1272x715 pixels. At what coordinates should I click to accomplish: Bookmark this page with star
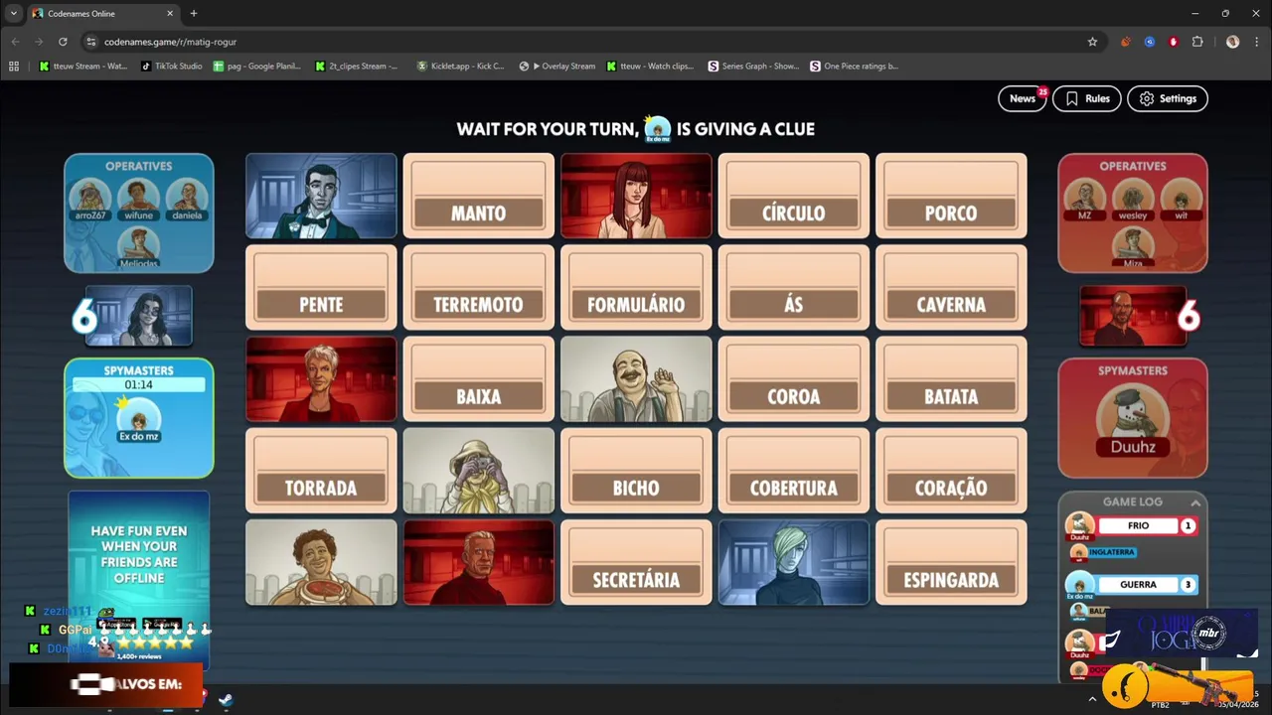[1092, 42]
